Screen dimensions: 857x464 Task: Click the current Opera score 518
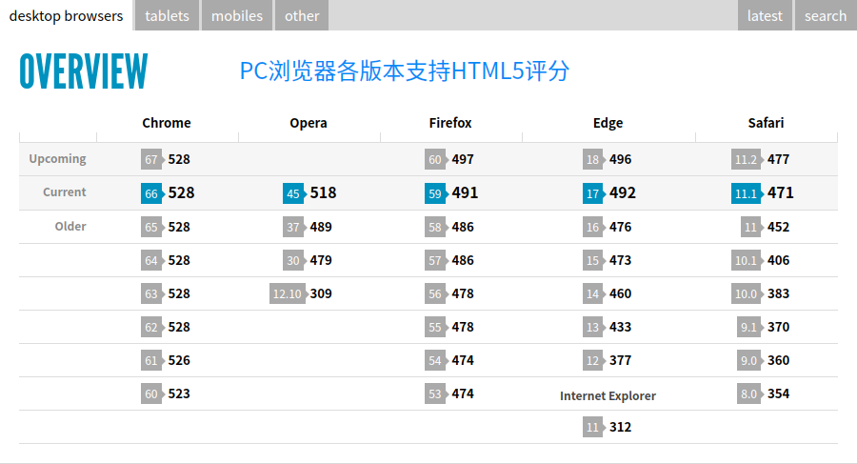(x=323, y=192)
